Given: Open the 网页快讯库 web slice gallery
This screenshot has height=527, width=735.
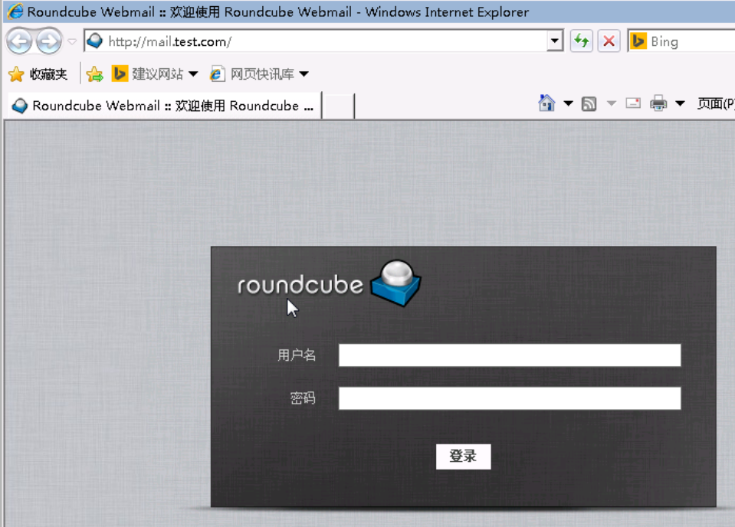Looking at the screenshot, I should (x=253, y=74).
